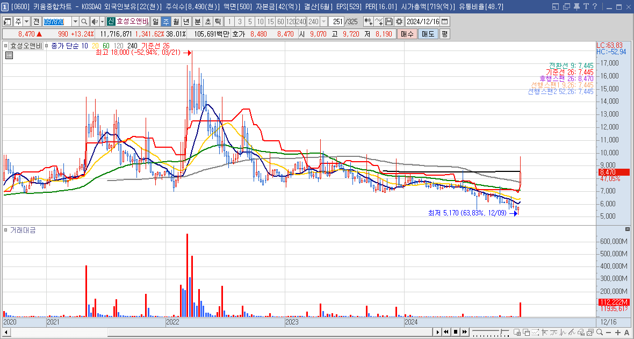
Task: Click the candlestick chart type icon
Action: 368,21
